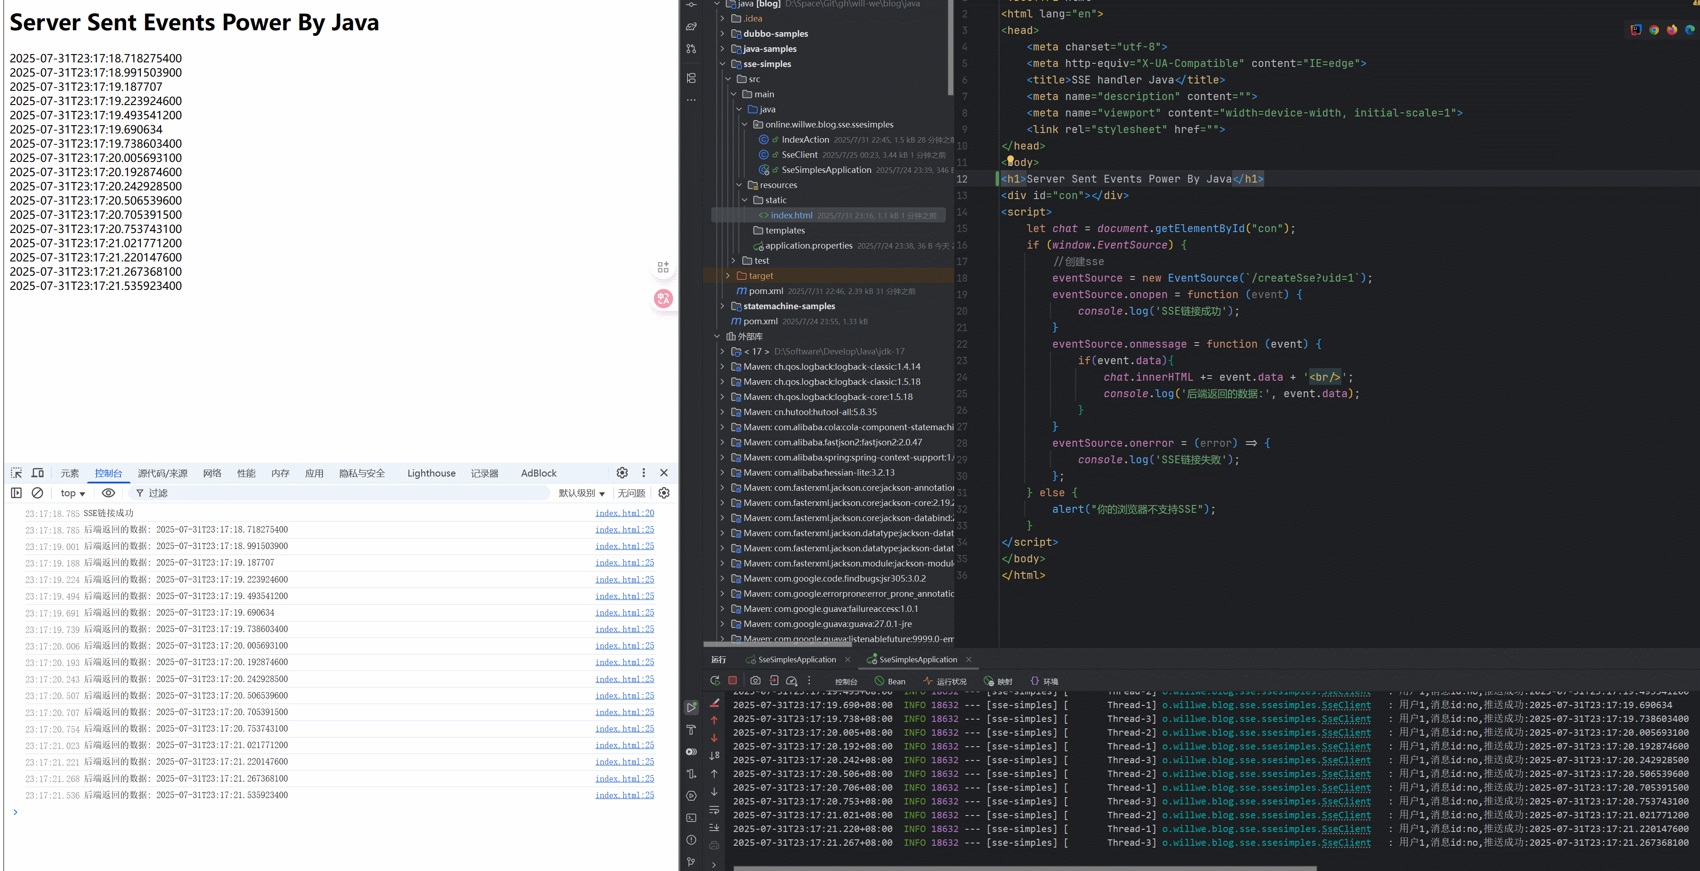The image size is (1700, 871).
Task: Switch to the 网络 DevTools tab
Action: pos(212,473)
